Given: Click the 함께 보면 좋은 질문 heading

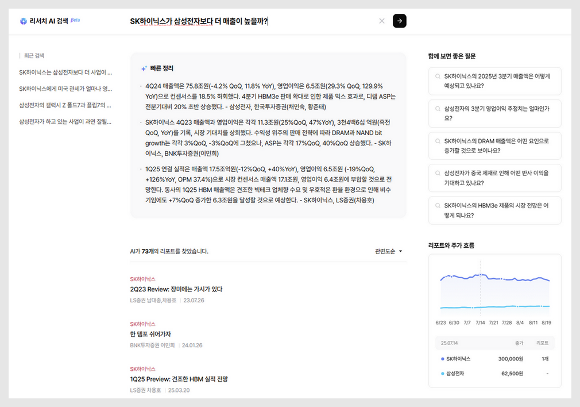Looking at the screenshot, I should (x=451, y=56).
